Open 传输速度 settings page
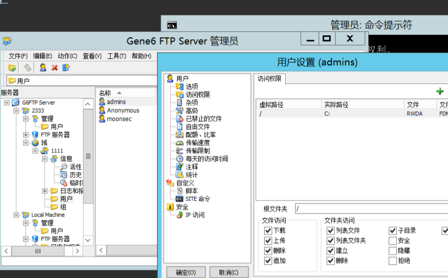The width and height of the screenshot is (448, 278). [198, 142]
